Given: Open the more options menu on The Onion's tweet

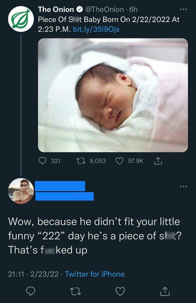Looking at the screenshot, I should click(183, 10).
